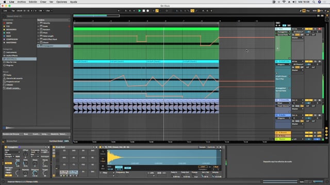Image resolution: width=330 pixels, height=185 pixels.
Task: Toggle the yellow Automation Arm button
Action: point(157,11)
